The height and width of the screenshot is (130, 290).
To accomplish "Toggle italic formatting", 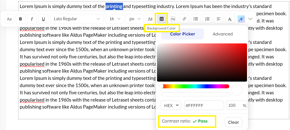I will (x=32, y=19).
